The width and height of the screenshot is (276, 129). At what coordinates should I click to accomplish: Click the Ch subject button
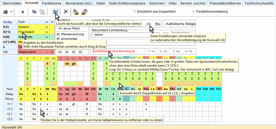click(149, 24)
